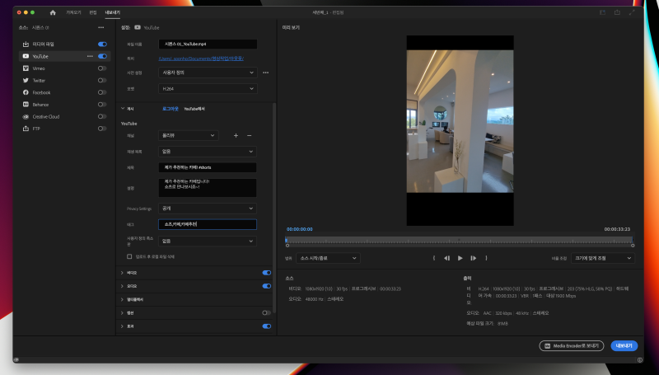Click the Vimeo icon in destinations list
Screen dimensions: 659x375
26,68
